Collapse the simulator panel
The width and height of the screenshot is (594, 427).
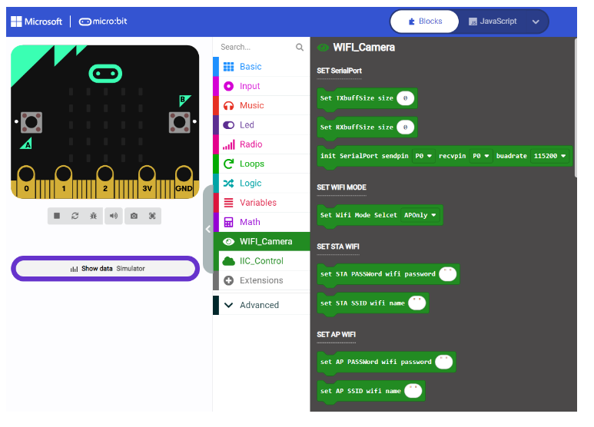[x=208, y=229]
